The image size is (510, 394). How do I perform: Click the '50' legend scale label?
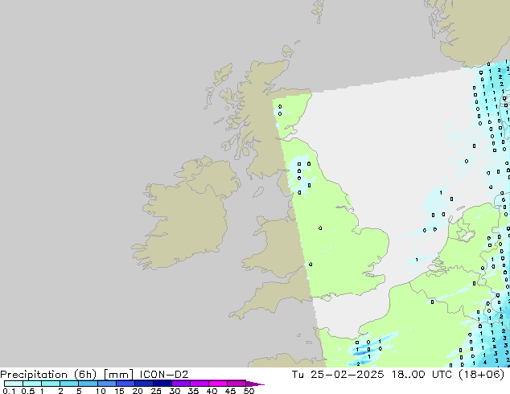point(249,391)
